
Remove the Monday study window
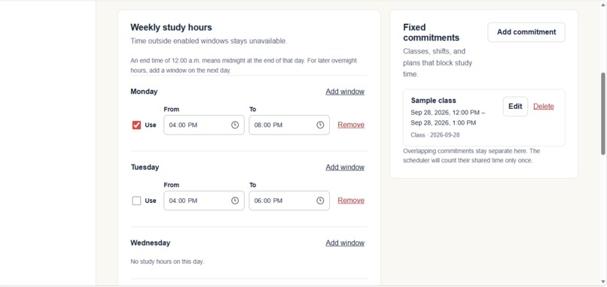pos(351,125)
